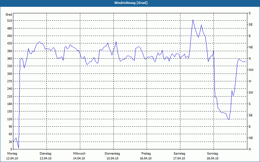This screenshot has height=162, width=260.
Task: Click the '330' y-axis value
Action: pyautogui.click(x=10, y=66)
